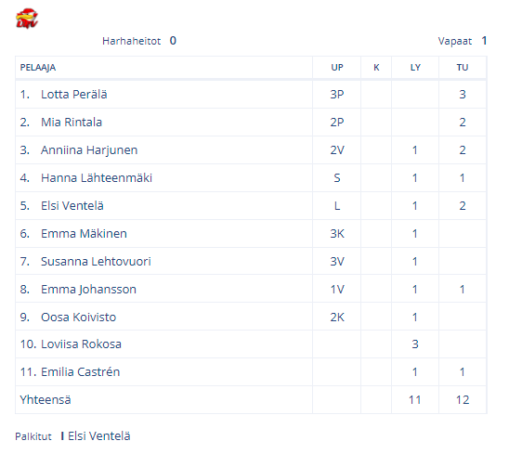The width and height of the screenshot is (509, 467).
Task: Open Hanna Lähteenmäki player profile
Action: coord(97,178)
